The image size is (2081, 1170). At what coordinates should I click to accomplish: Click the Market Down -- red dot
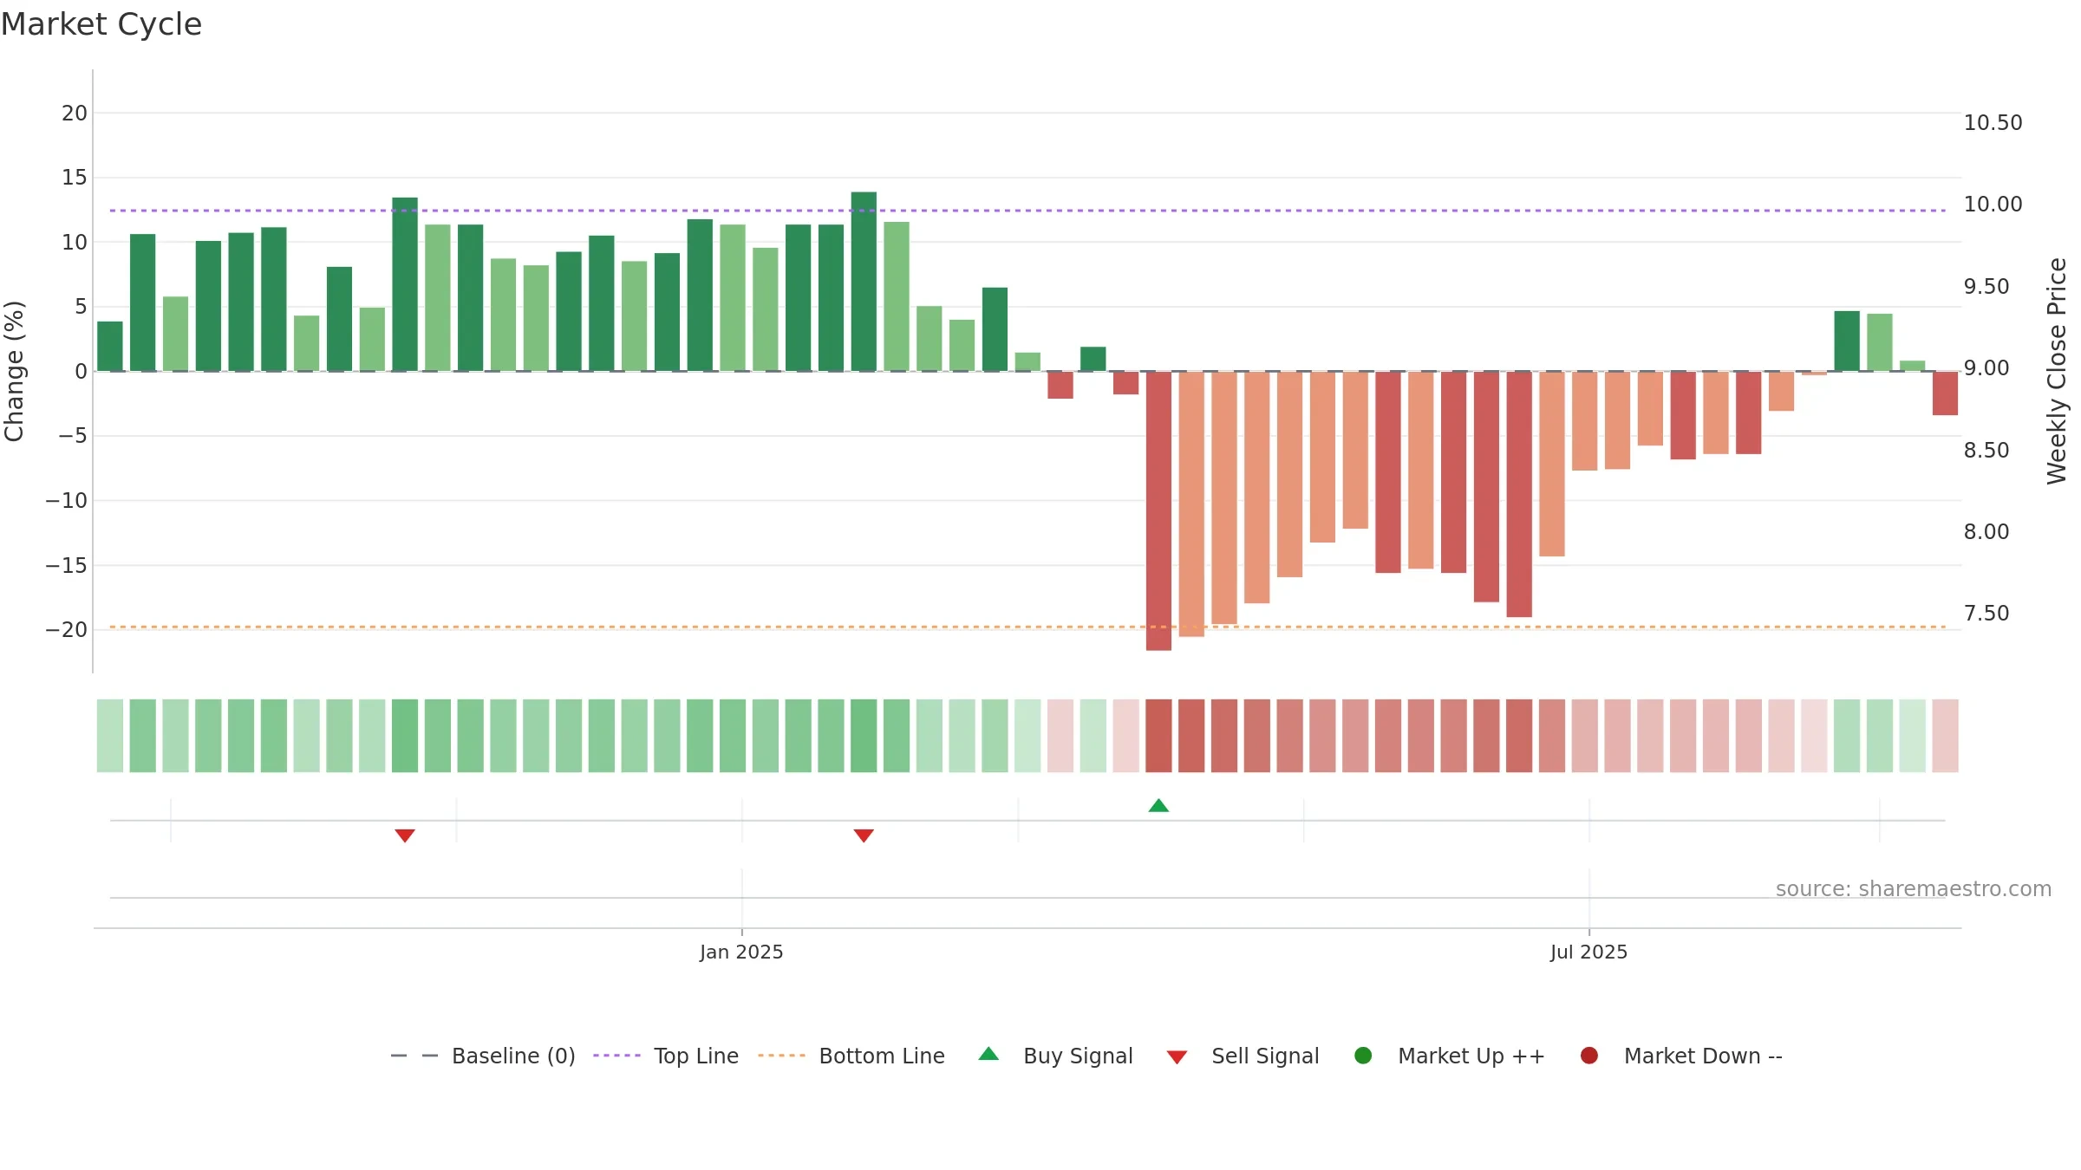coord(1589,1056)
